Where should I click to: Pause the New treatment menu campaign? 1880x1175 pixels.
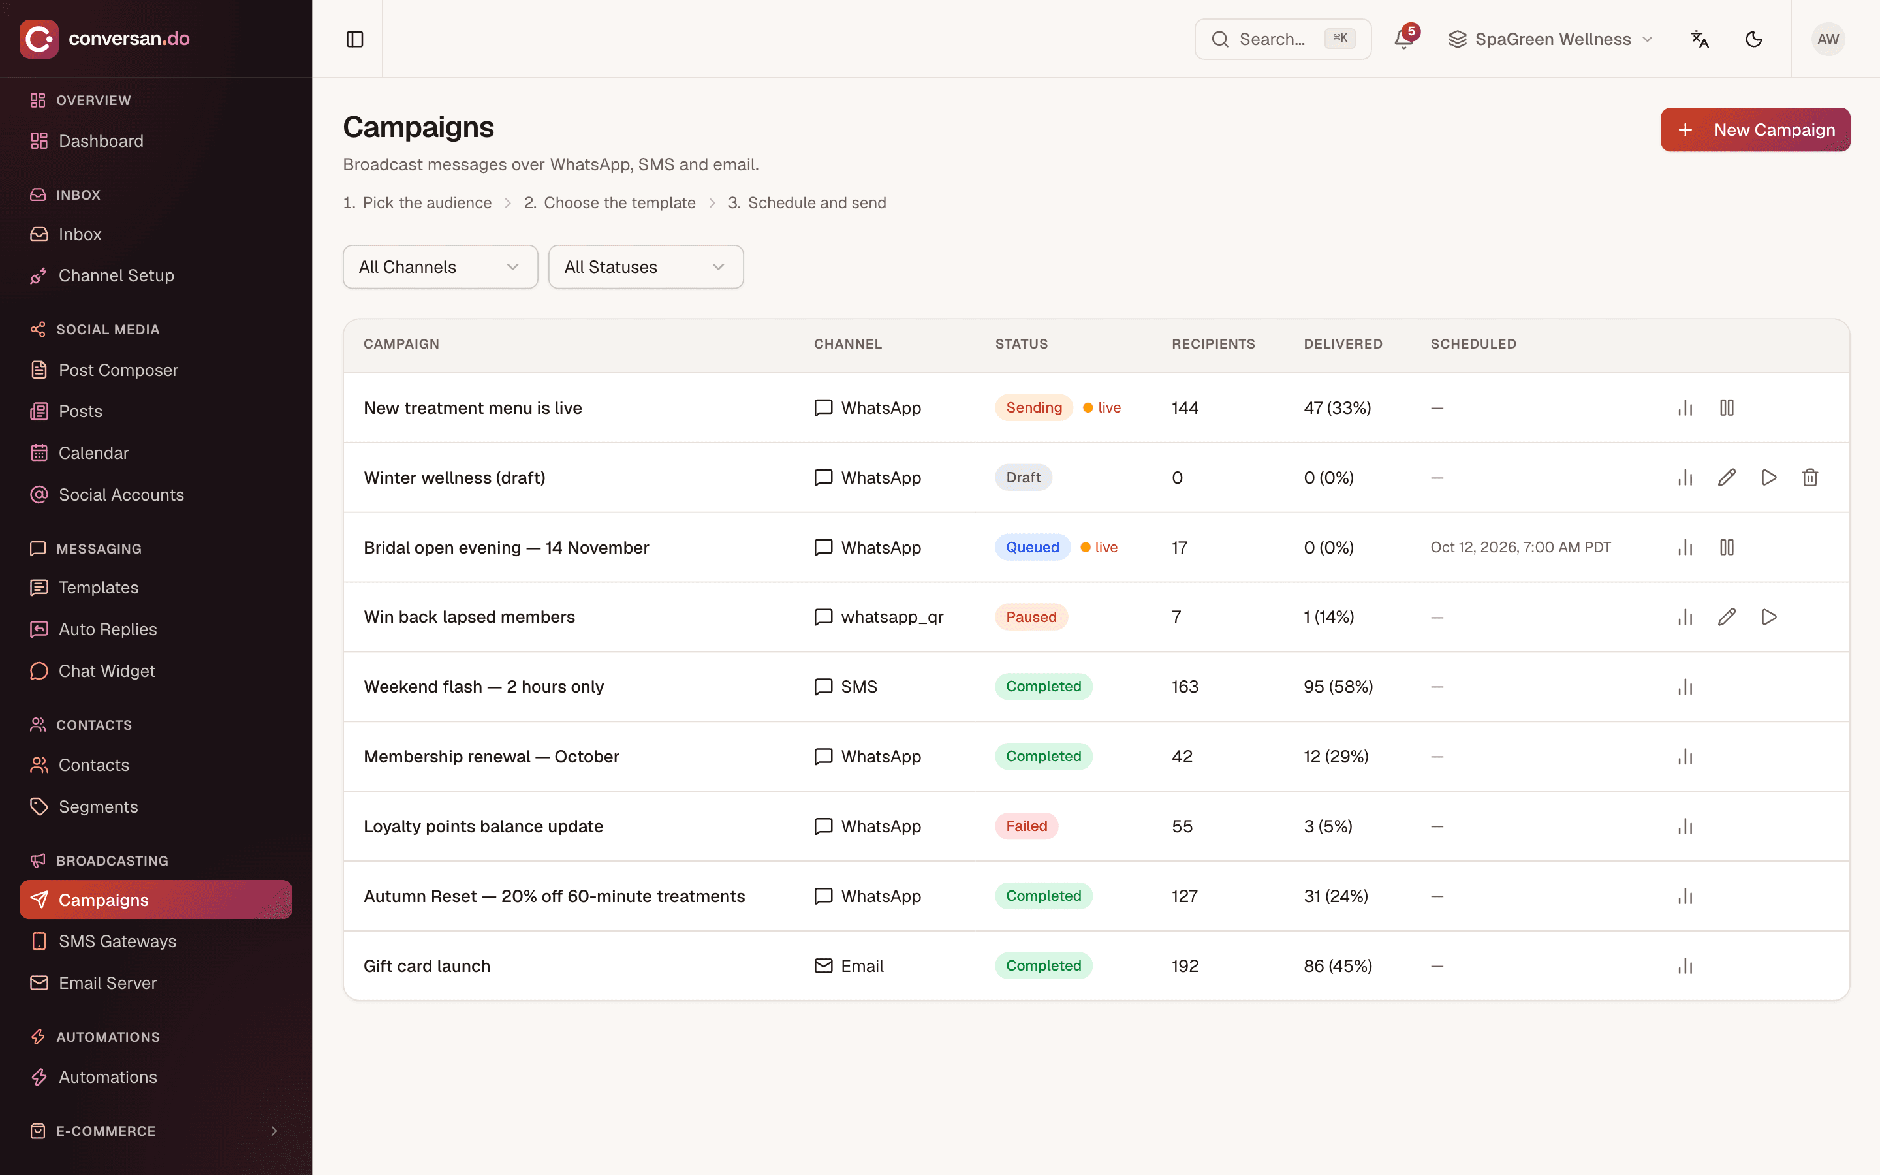[1726, 407]
